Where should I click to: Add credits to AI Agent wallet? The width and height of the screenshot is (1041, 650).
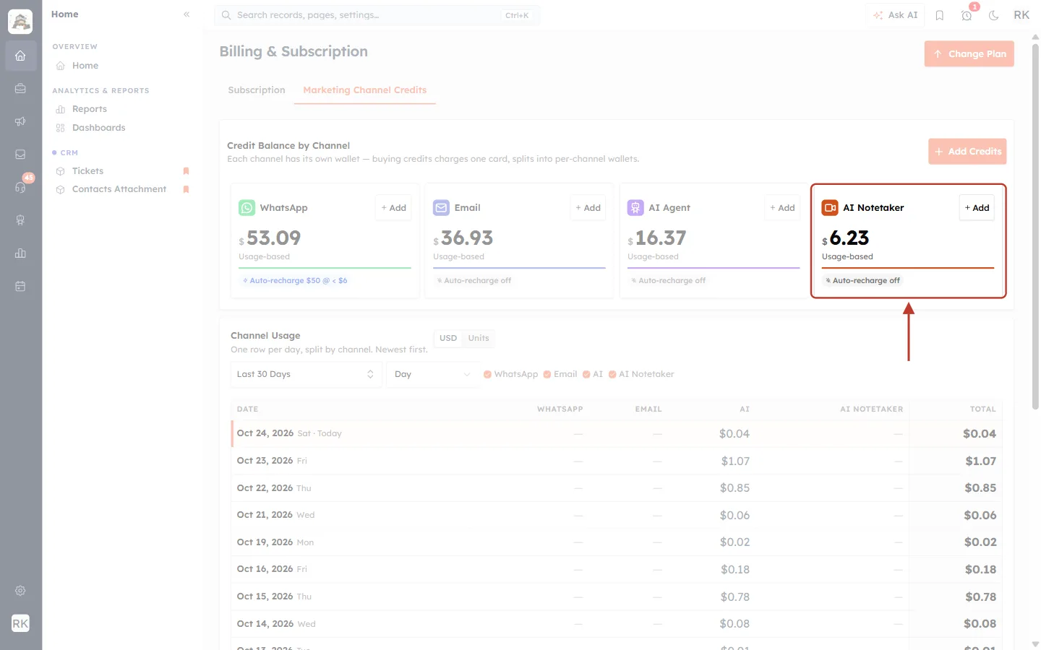click(783, 208)
